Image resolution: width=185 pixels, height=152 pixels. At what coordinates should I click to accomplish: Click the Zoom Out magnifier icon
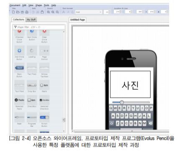click(53, 12)
